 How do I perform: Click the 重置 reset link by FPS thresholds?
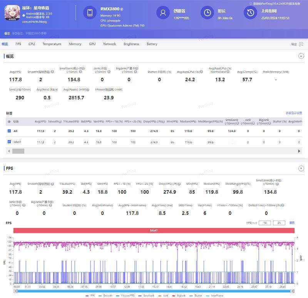[292, 223]
